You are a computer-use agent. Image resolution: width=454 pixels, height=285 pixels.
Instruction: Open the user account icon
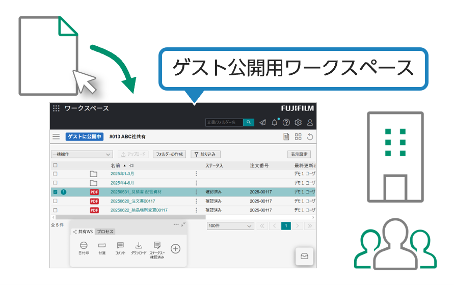click(x=310, y=122)
